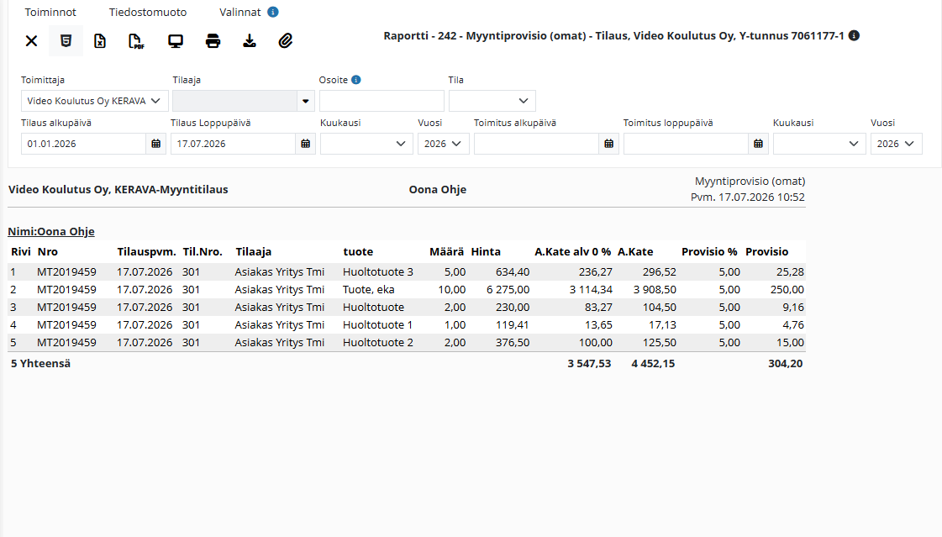Open calendar for Tilaus alkupäivä
This screenshot has width=942, height=537.
(156, 144)
